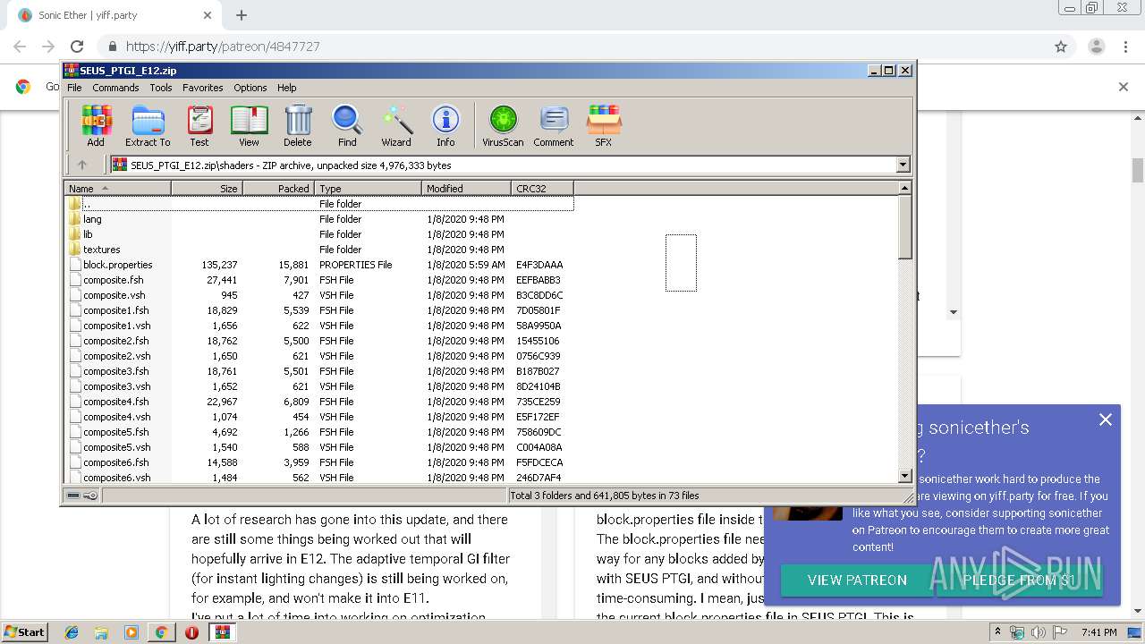
Task: Open the Options menu
Action: (x=250, y=88)
